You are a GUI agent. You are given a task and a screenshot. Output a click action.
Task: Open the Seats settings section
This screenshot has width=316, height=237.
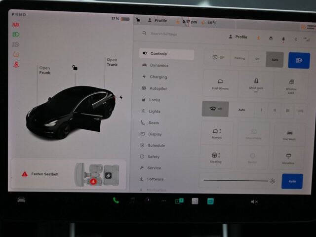point(150,122)
